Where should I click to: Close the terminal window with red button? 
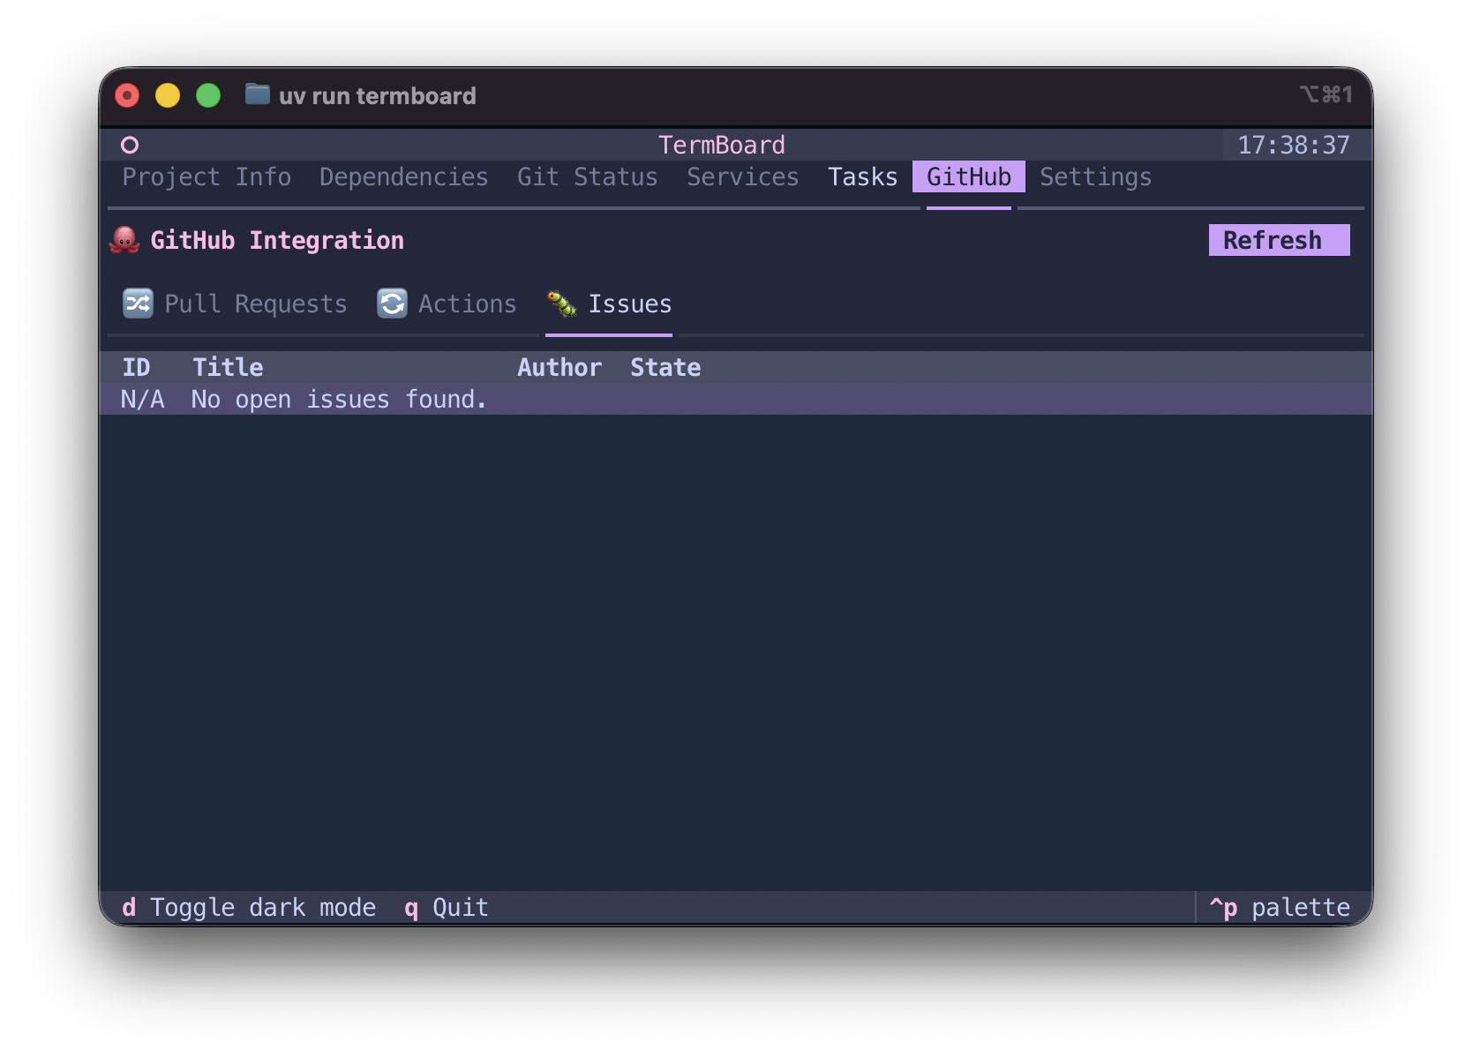[x=127, y=94]
